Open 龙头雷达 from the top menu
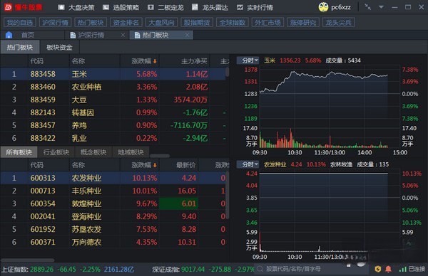The image size is (428, 276). click(210, 8)
